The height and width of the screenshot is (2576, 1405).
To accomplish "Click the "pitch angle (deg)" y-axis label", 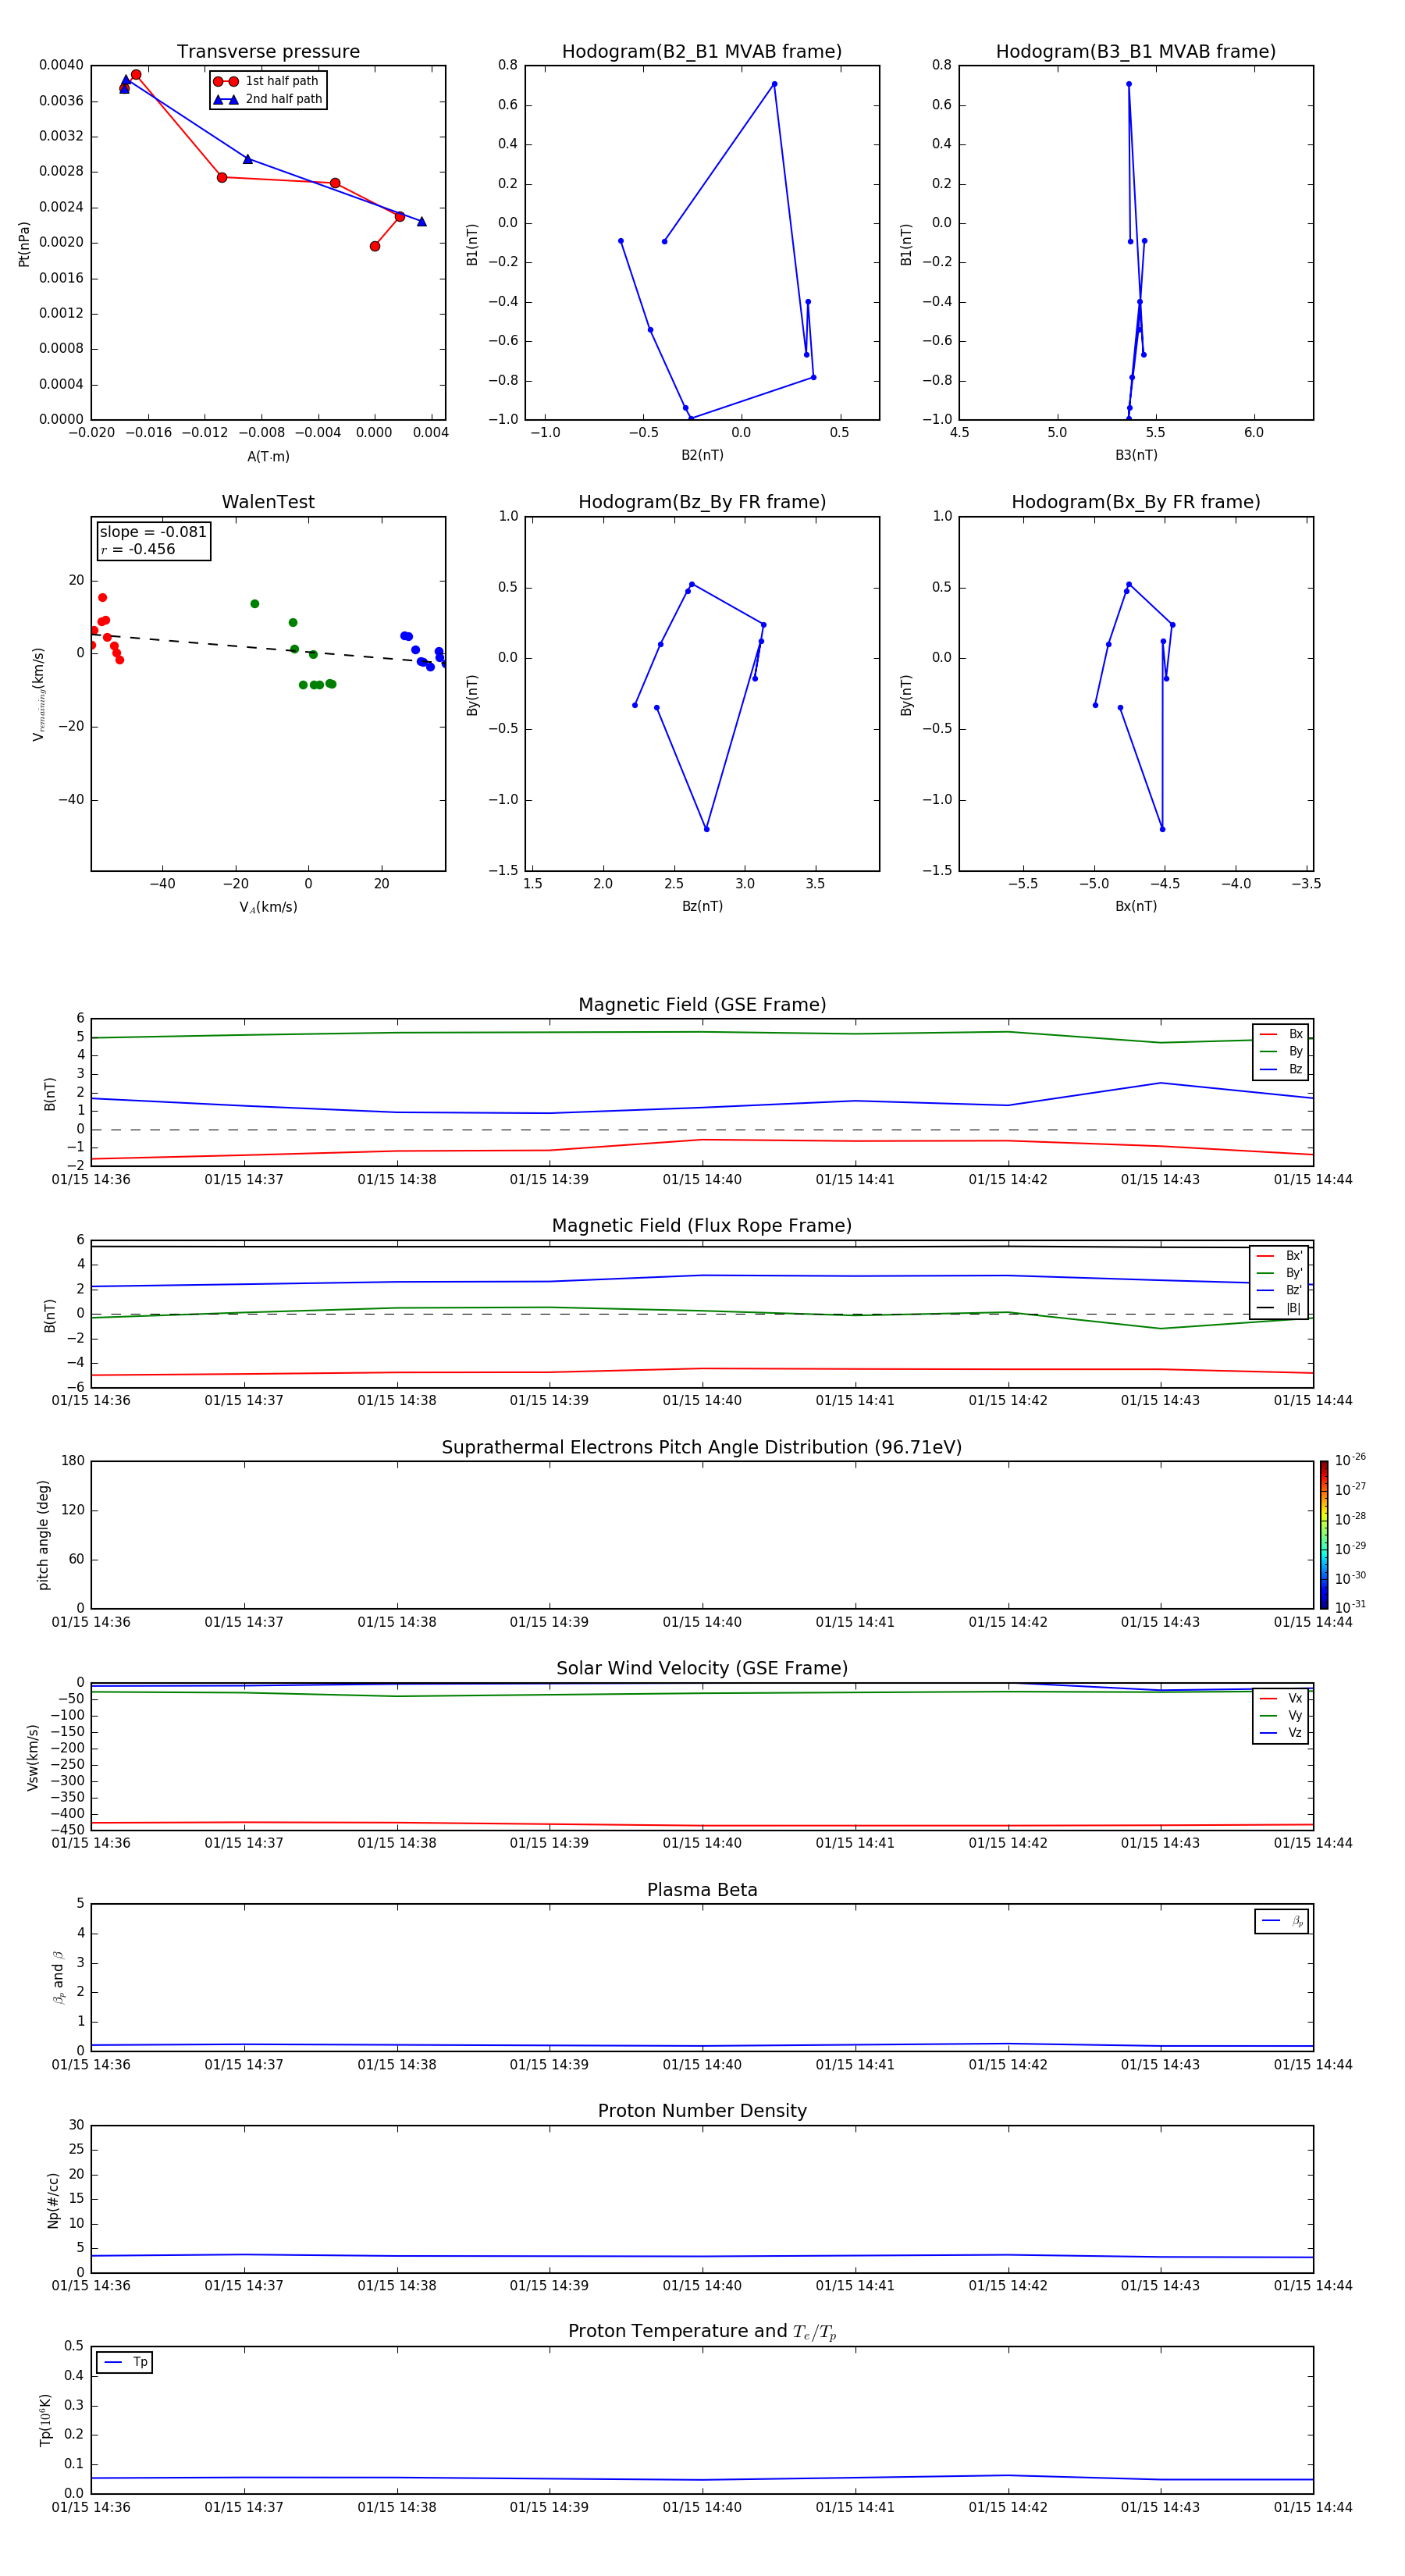I will (43, 1535).
